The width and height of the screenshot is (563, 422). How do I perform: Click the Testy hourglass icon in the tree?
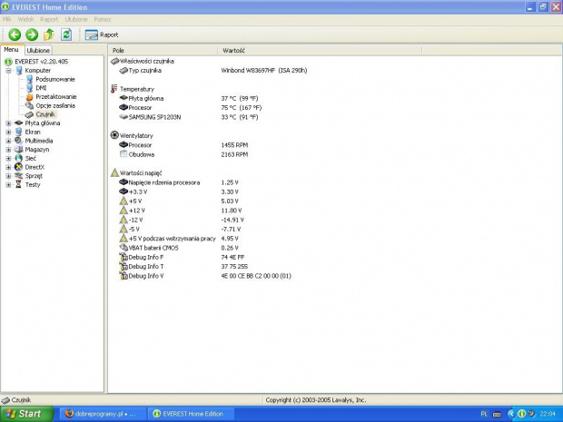click(18, 184)
